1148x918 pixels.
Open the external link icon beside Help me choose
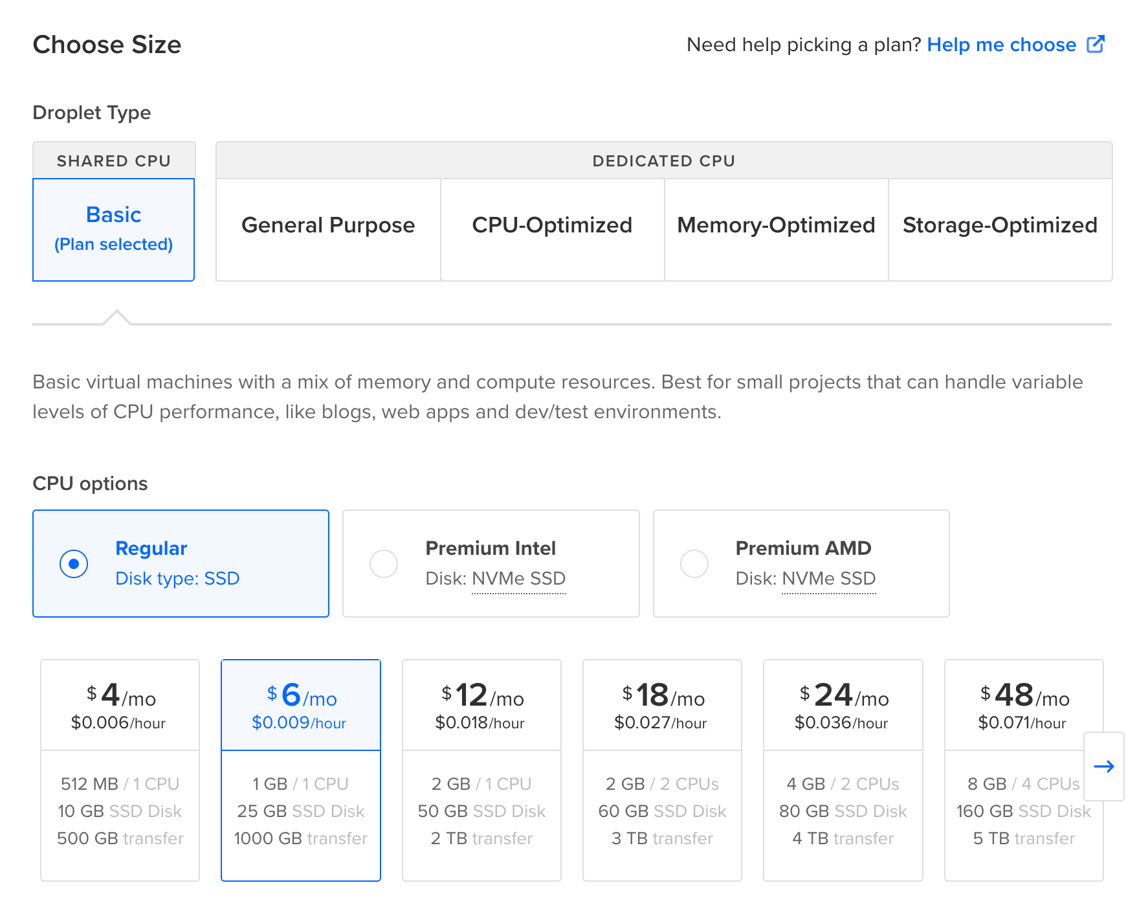pyautogui.click(x=1096, y=44)
